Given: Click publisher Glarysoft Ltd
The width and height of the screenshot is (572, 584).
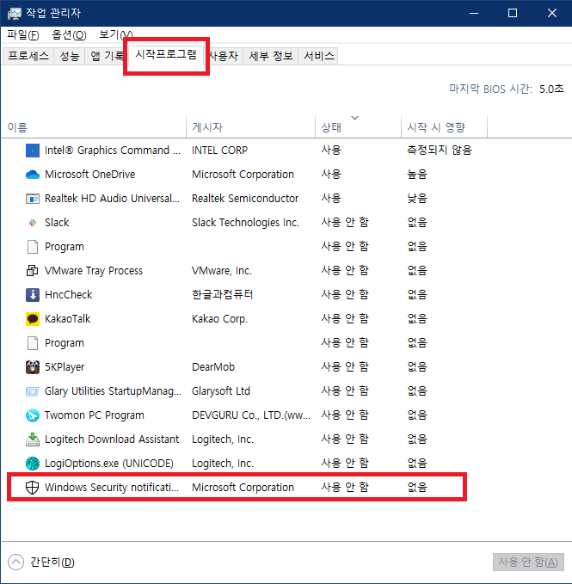Looking at the screenshot, I should (221, 391).
